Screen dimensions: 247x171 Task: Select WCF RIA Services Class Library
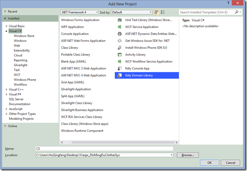(81, 117)
